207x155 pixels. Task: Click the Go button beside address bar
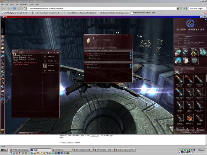(182, 9)
